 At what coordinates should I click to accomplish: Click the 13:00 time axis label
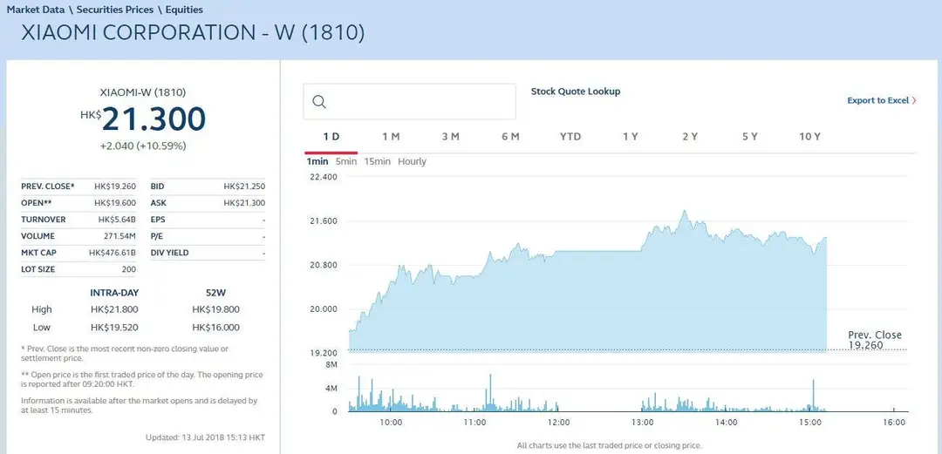coord(643,422)
